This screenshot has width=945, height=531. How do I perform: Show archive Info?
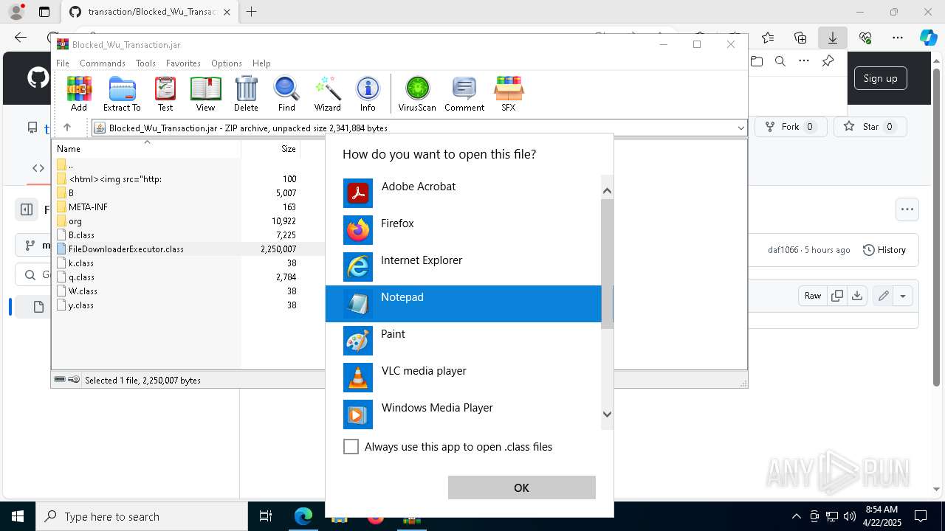point(368,94)
